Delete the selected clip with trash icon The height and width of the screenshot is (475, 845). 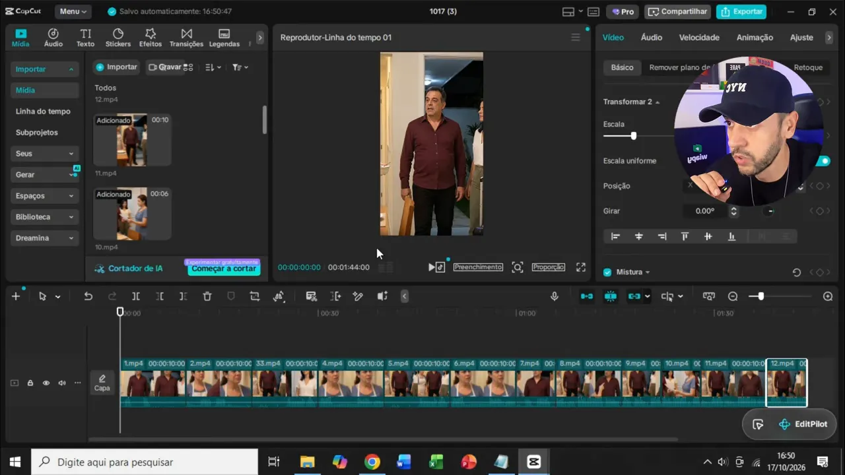(x=207, y=297)
